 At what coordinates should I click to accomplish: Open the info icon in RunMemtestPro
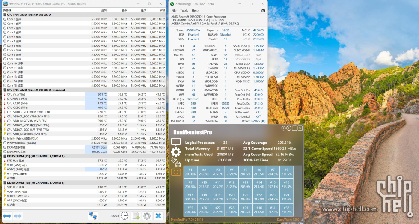click(289, 128)
